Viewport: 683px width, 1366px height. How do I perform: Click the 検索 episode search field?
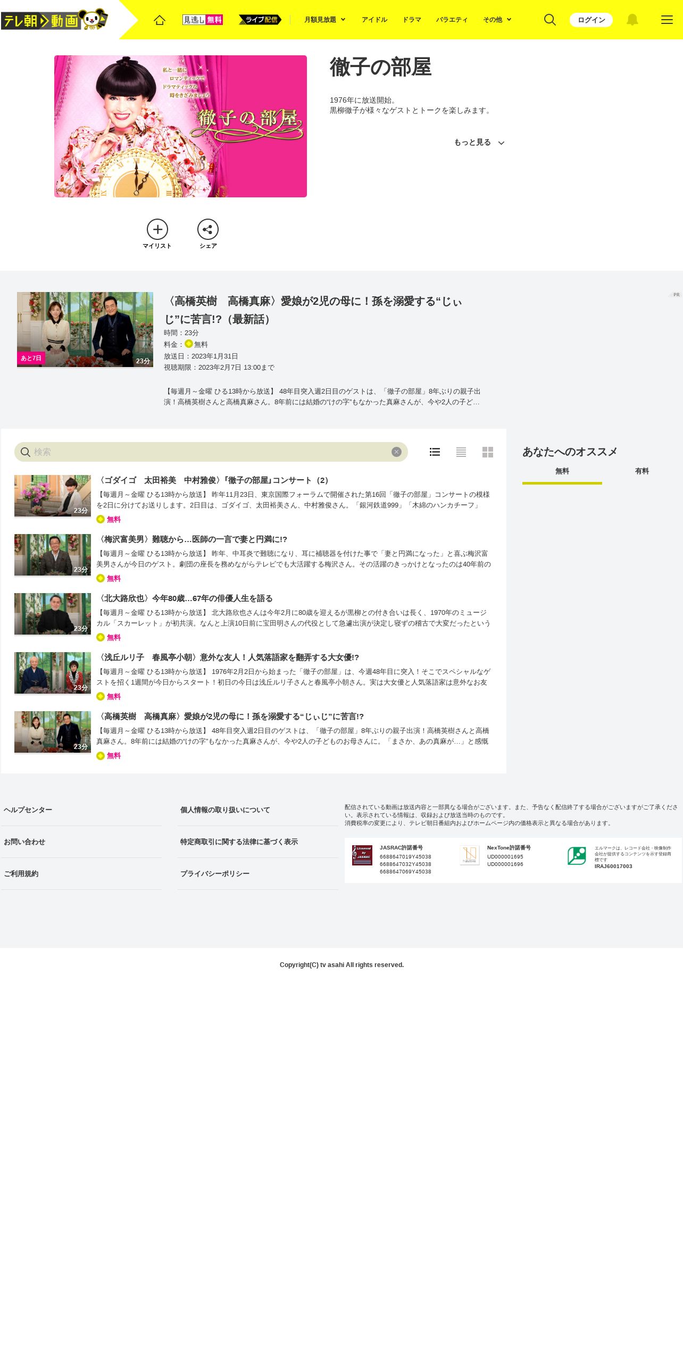point(211,452)
